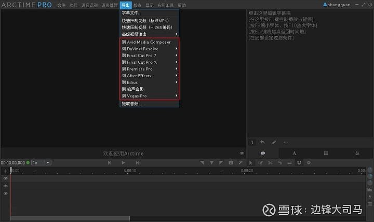The height and width of the screenshot is (222, 374).
Task: Click the camera snapshot icon in the timeline toolbar
Action: 231,163
